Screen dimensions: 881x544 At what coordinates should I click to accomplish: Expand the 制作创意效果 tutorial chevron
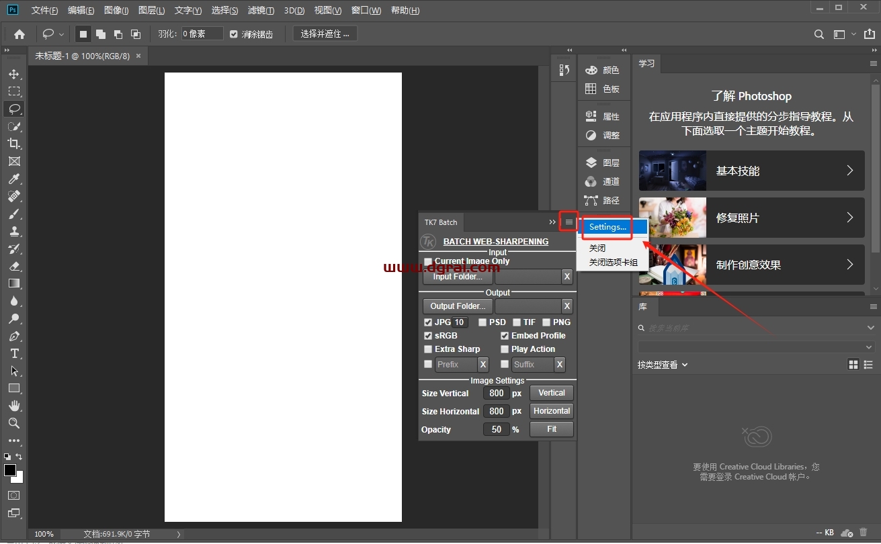click(x=850, y=265)
